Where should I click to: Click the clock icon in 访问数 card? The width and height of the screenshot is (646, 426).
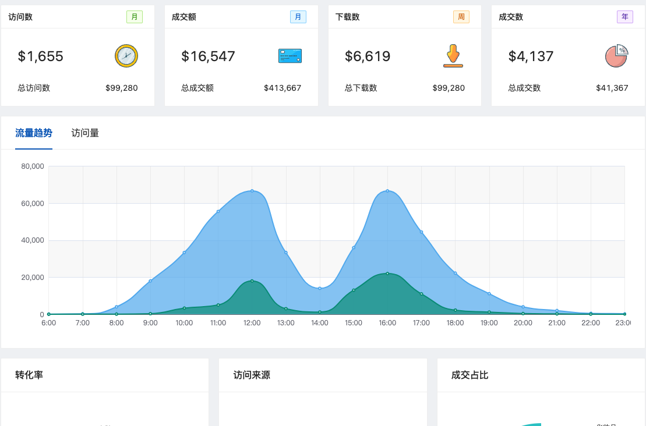pos(126,56)
